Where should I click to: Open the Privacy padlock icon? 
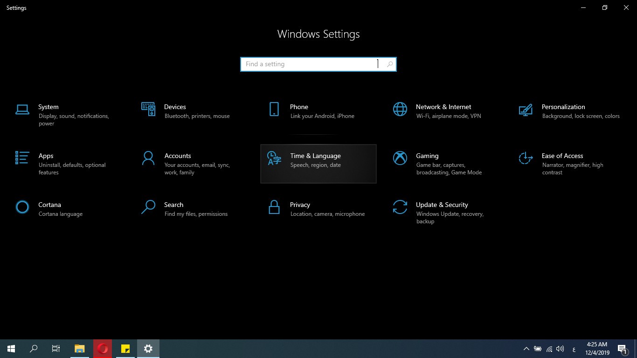coord(274,207)
